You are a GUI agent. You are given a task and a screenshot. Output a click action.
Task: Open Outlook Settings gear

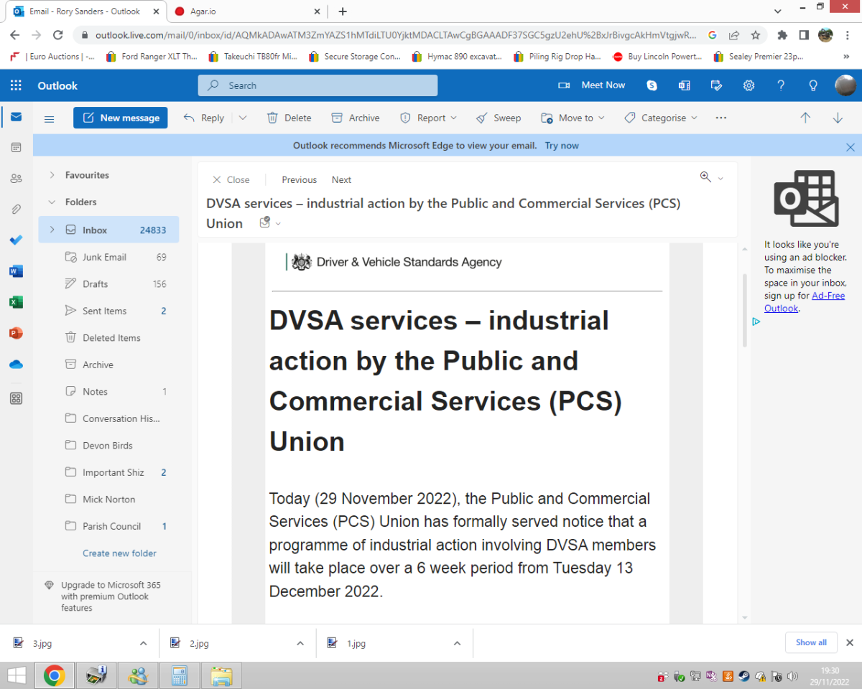tap(749, 85)
